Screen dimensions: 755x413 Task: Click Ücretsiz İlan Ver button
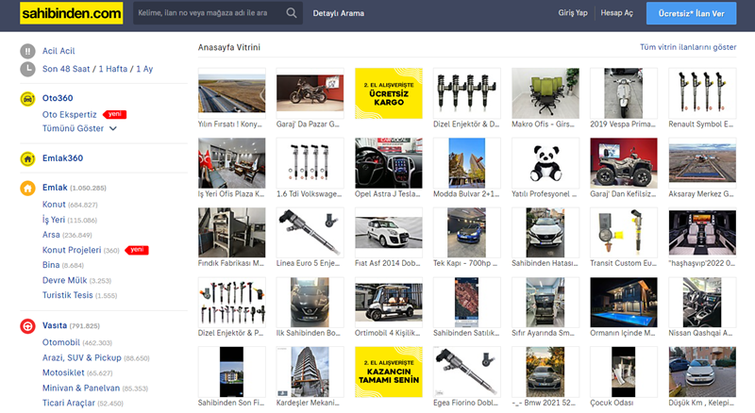click(x=691, y=13)
